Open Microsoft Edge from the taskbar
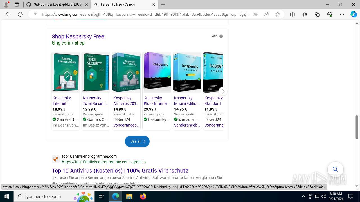The height and width of the screenshot is (202, 360). point(116,196)
